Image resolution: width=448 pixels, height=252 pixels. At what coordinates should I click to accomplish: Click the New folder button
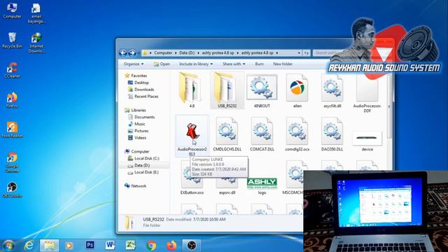283,64
